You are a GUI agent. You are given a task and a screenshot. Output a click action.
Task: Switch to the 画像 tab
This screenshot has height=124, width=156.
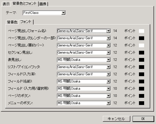(x=43, y=4)
